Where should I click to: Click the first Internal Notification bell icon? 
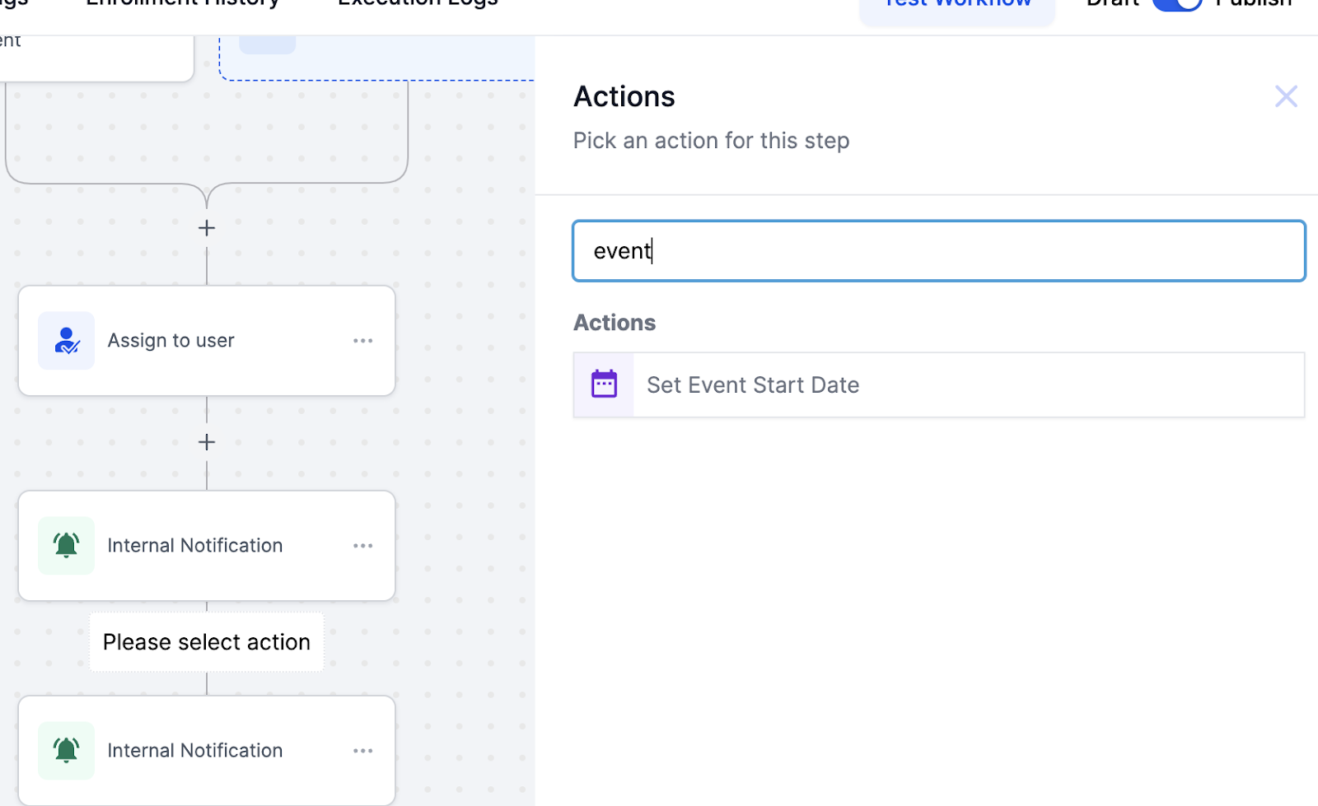point(66,545)
